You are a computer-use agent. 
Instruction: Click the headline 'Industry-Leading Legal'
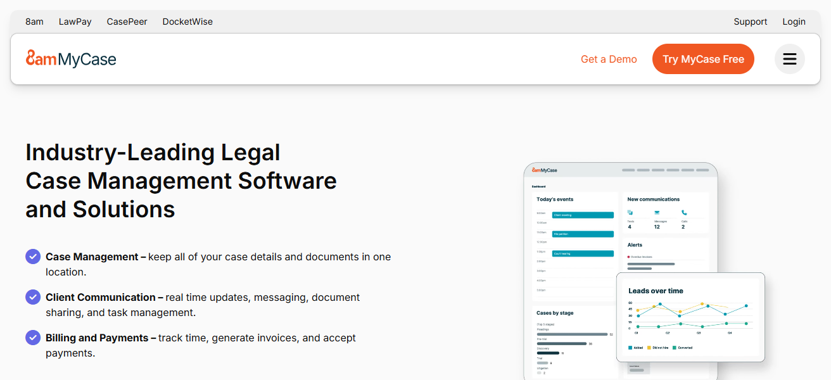point(153,153)
